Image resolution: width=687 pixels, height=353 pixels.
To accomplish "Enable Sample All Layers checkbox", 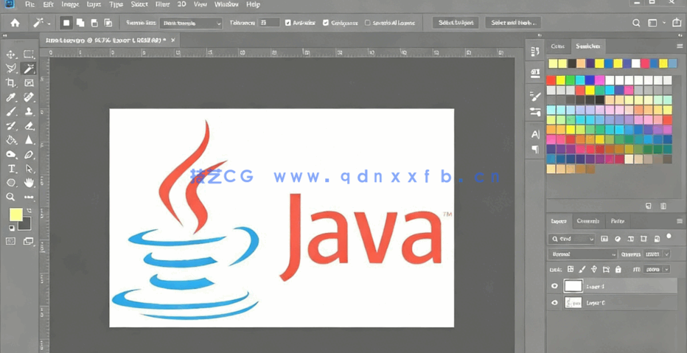I will pos(368,23).
